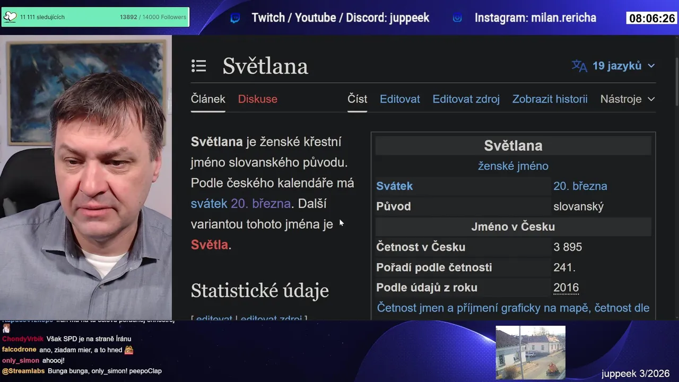This screenshot has height=382, width=679.
Task: Open the 20. března link in article text
Action: [x=260, y=204]
